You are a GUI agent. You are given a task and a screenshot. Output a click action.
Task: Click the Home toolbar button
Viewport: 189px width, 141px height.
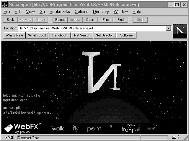pos(40,20)
